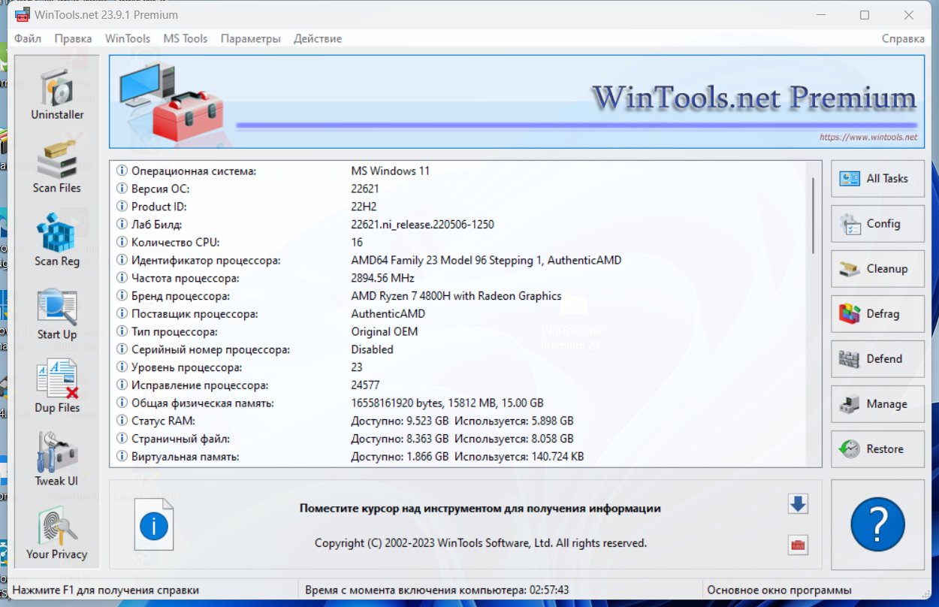Click the info icon beside Идентификатор процессора
Viewport: 939px width, 607px height.
point(122,260)
